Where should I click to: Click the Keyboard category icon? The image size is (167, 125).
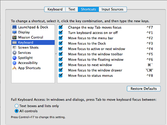(14, 42)
